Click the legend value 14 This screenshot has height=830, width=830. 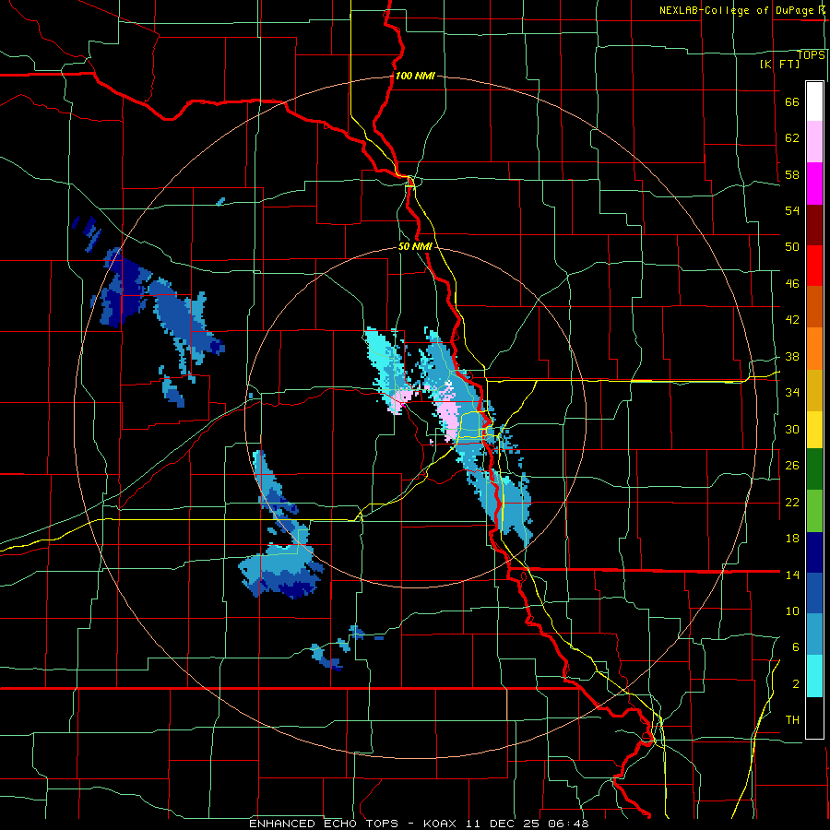tap(792, 575)
